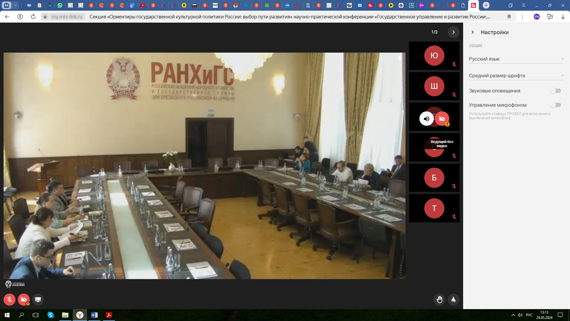Open the three-dot menu on the main video

(x=401, y=270)
